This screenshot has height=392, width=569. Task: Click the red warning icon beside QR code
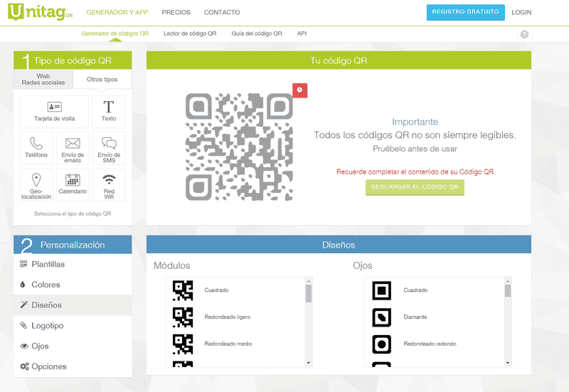click(299, 90)
